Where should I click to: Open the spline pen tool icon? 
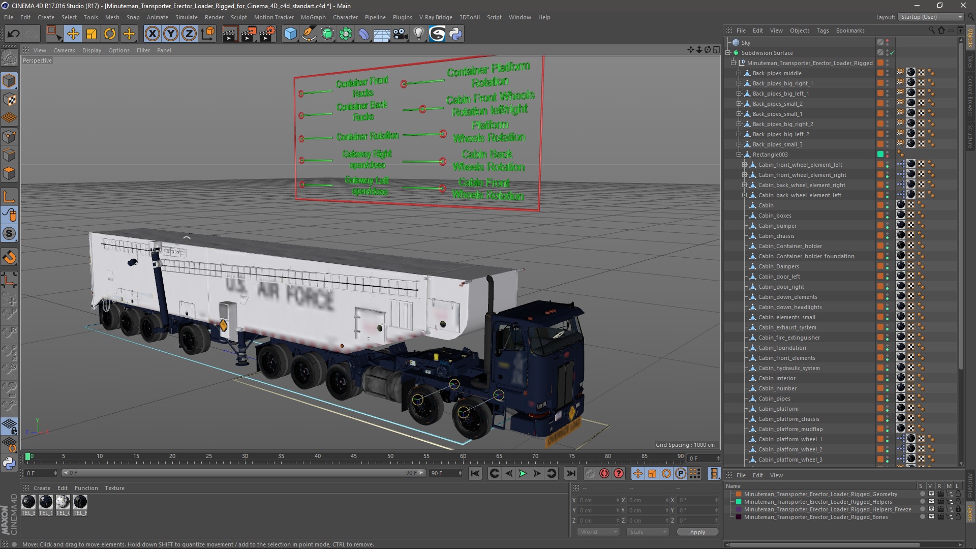(x=309, y=34)
